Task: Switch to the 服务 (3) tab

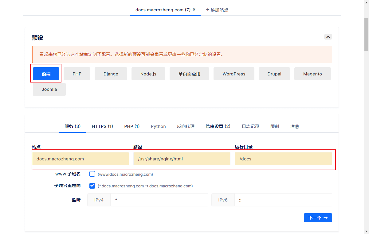Action: 73,126
